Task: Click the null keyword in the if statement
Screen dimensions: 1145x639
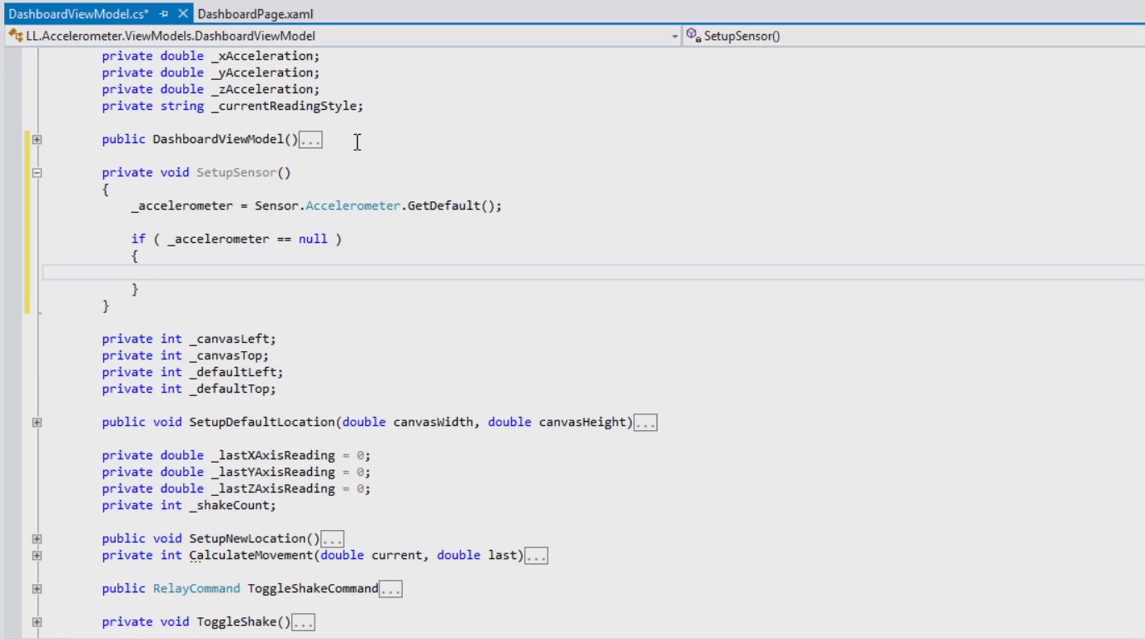Action: (313, 239)
